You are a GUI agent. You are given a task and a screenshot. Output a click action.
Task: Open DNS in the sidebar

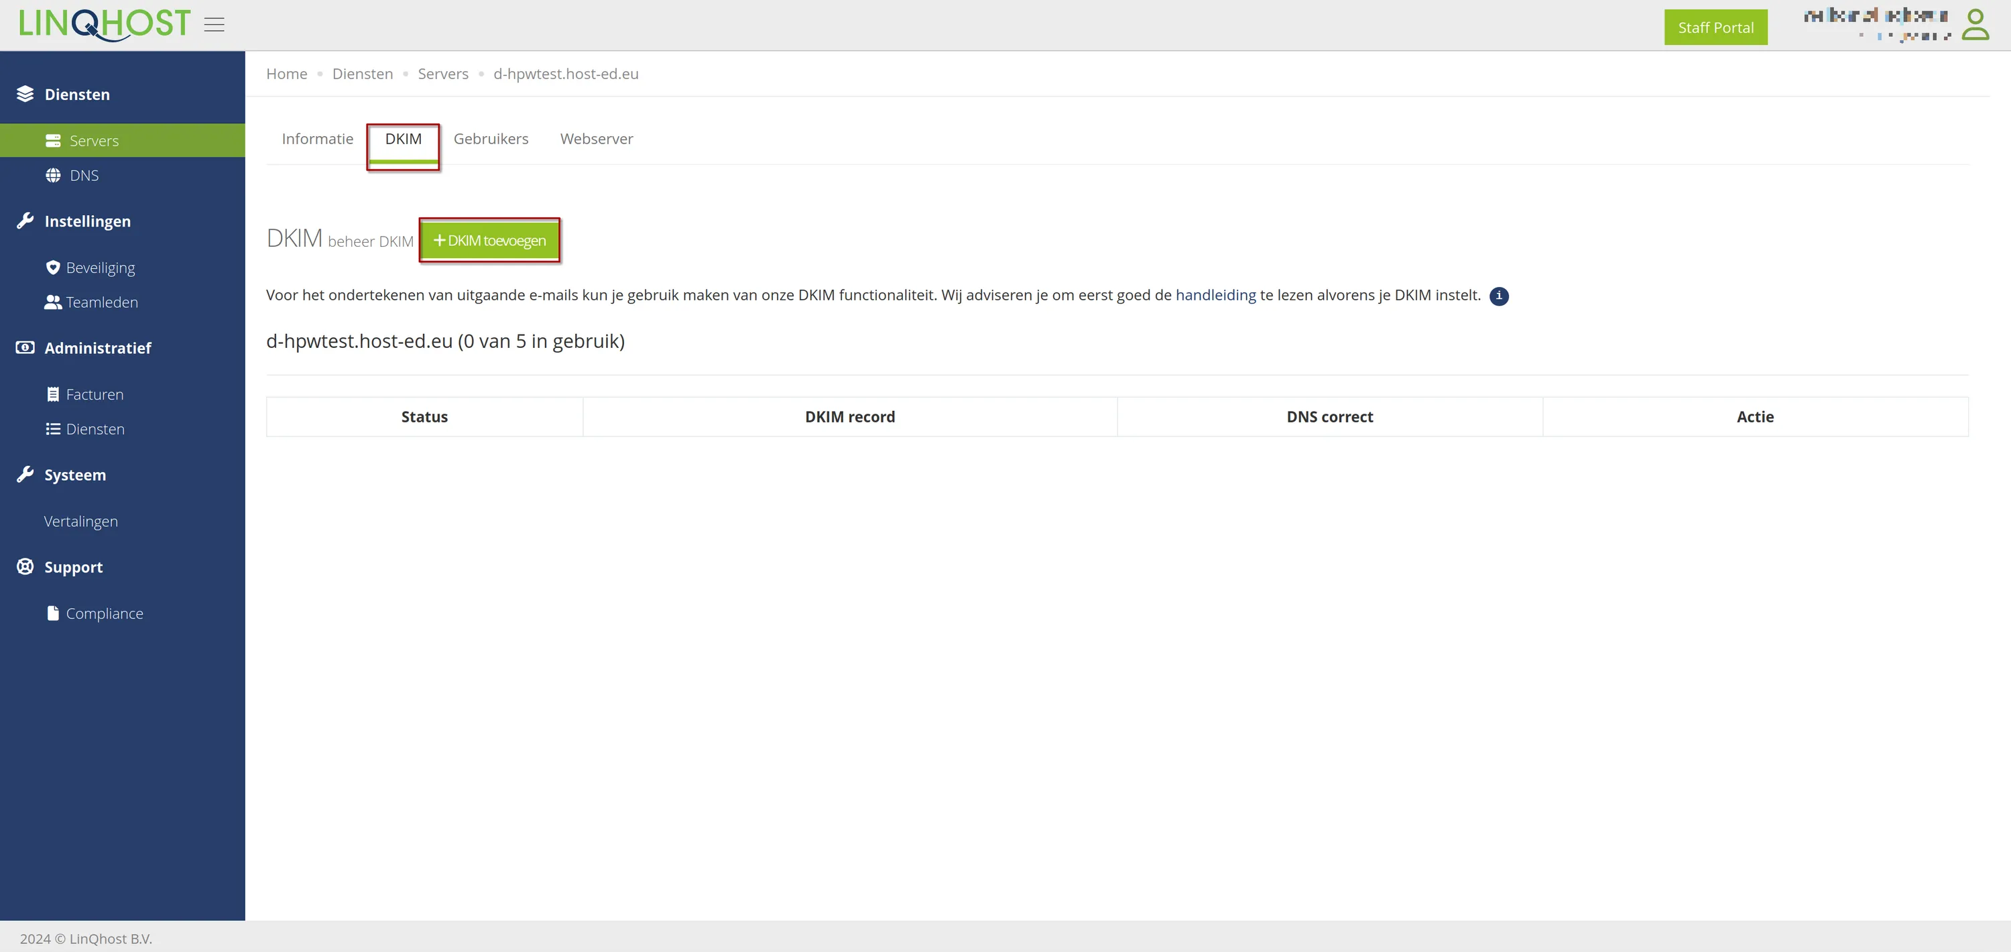84,176
